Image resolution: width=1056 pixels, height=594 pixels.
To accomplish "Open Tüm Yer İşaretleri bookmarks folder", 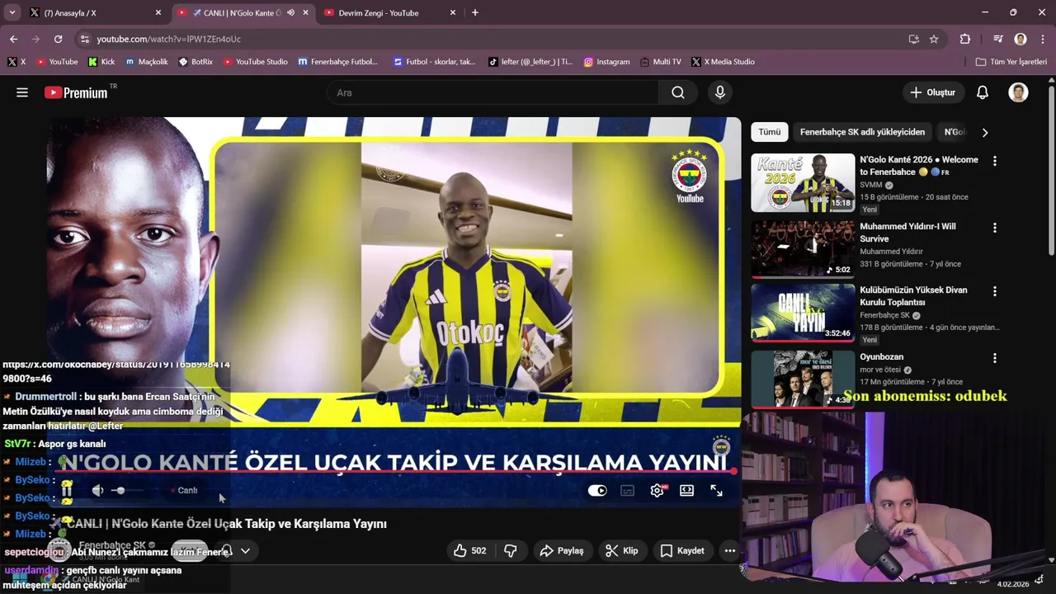I will [x=1011, y=62].
